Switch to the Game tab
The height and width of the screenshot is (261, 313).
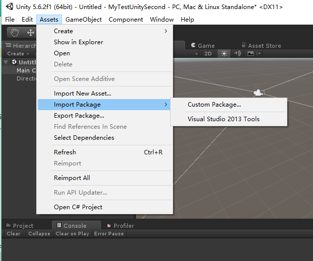pos(203,46)
